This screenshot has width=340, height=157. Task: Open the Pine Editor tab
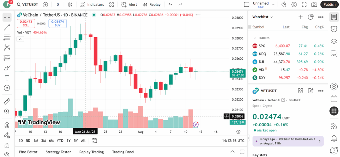[x=28, y=152]
